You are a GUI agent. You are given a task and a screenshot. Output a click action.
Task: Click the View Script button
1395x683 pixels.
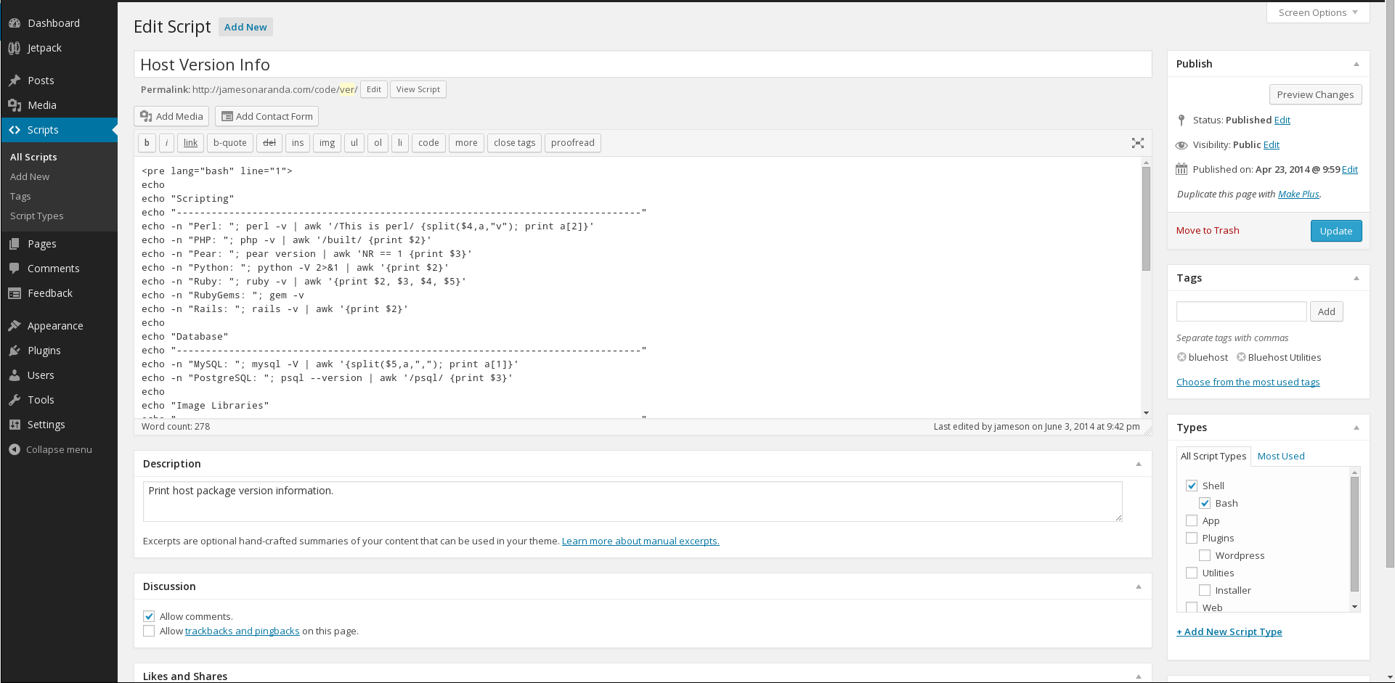coord(418,89)
